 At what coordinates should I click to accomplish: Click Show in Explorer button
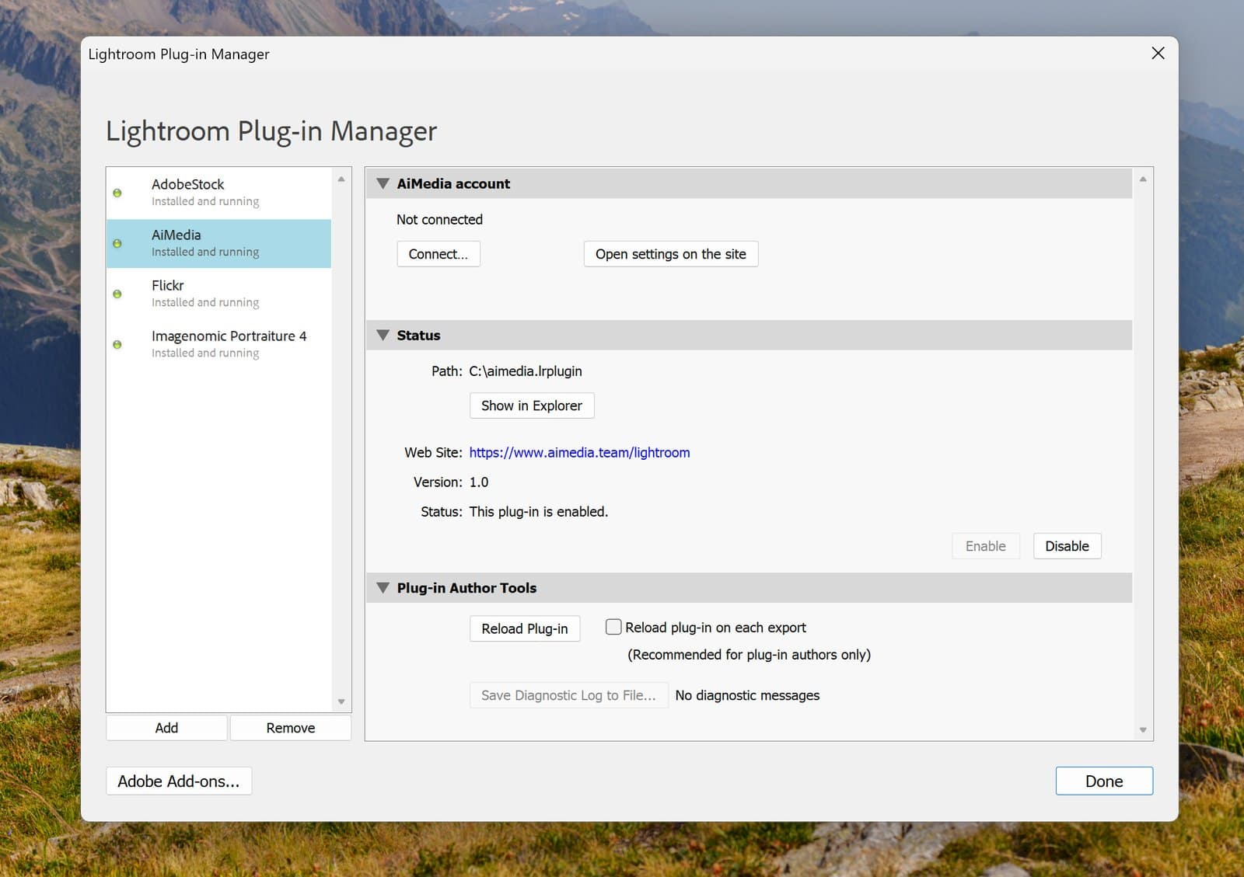[532, 405]
